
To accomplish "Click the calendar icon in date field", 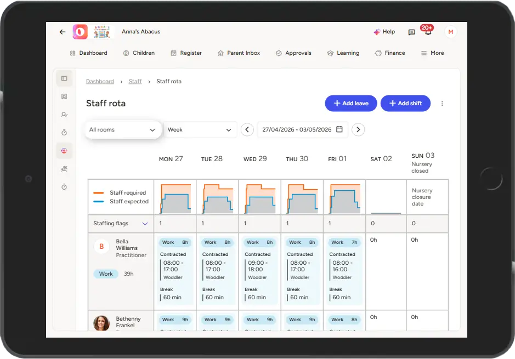I will [x=339, y=130].
